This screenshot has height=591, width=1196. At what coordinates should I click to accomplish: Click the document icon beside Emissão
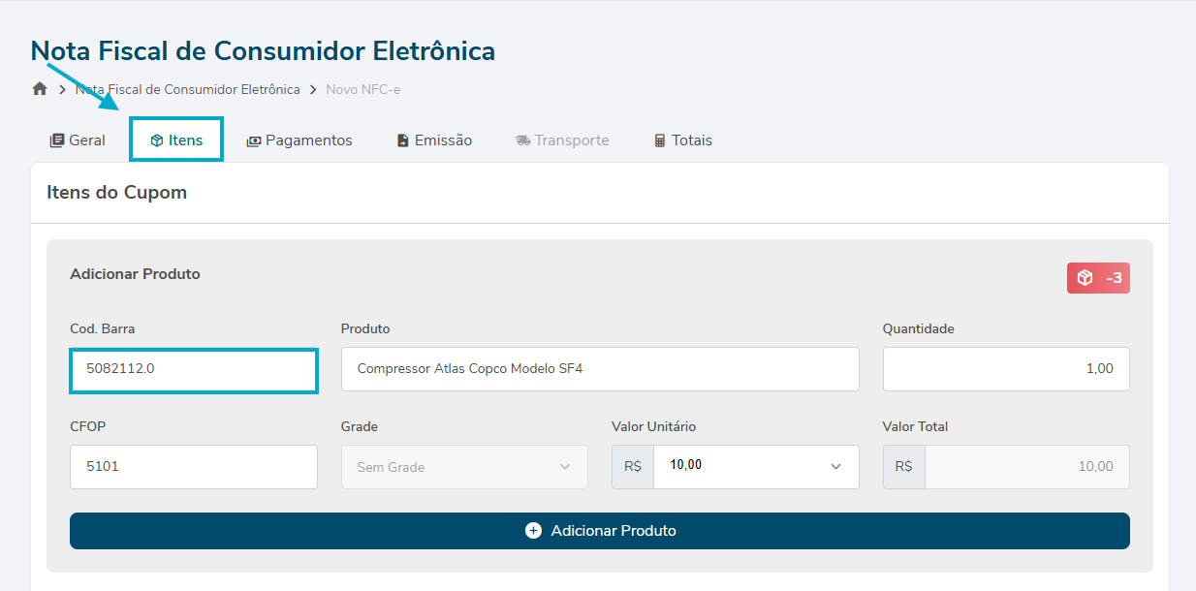(403, 140)
